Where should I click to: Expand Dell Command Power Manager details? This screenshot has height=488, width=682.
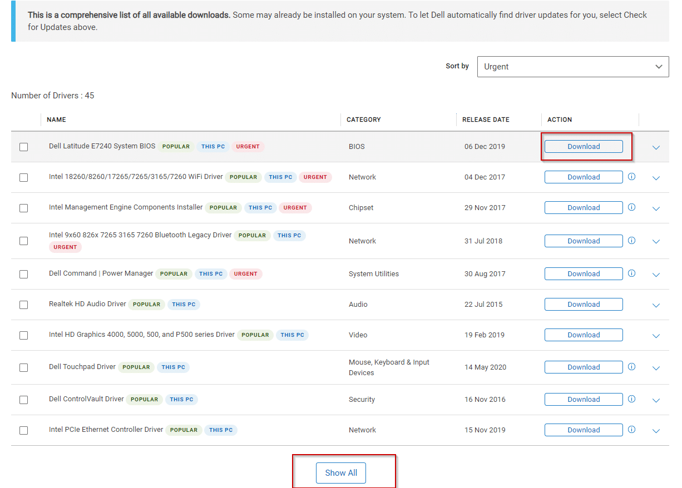(656, 275)
